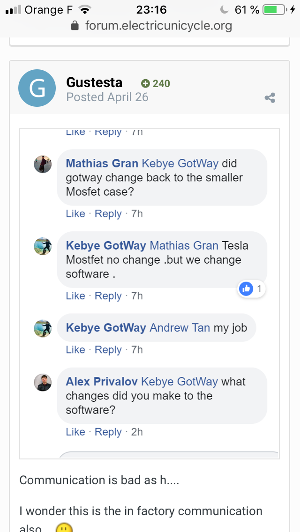Open Alex Privalov's name link

102,382
